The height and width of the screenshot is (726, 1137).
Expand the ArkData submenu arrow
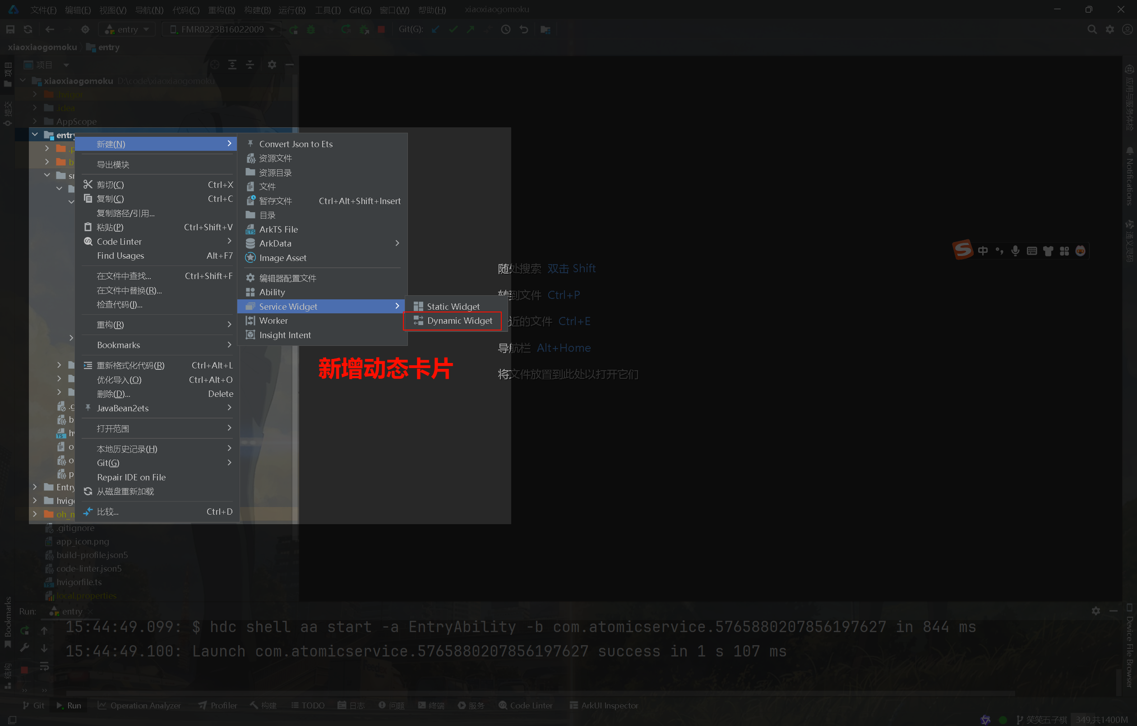(x=397, y=243)
